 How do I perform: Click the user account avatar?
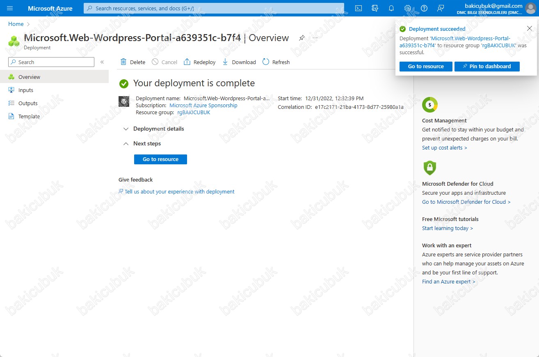(530, 9)
